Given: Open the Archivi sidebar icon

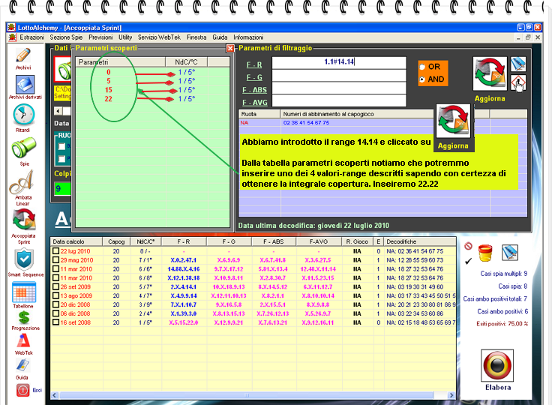Looking at the screenshot, I should (x=23, y=55).
